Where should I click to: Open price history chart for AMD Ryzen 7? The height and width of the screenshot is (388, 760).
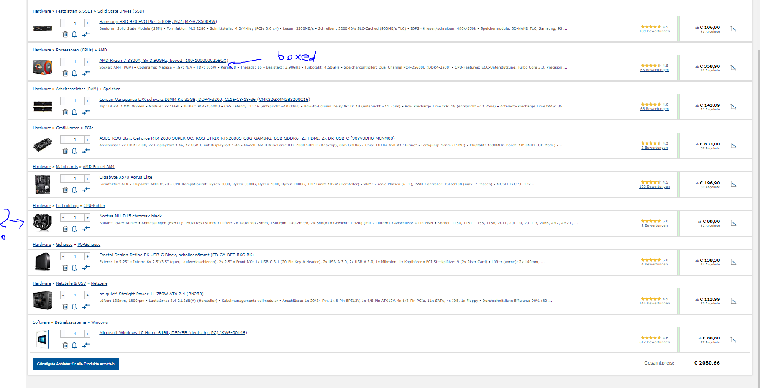(733, 68)
